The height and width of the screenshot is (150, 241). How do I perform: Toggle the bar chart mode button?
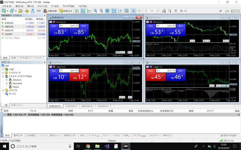77,11
